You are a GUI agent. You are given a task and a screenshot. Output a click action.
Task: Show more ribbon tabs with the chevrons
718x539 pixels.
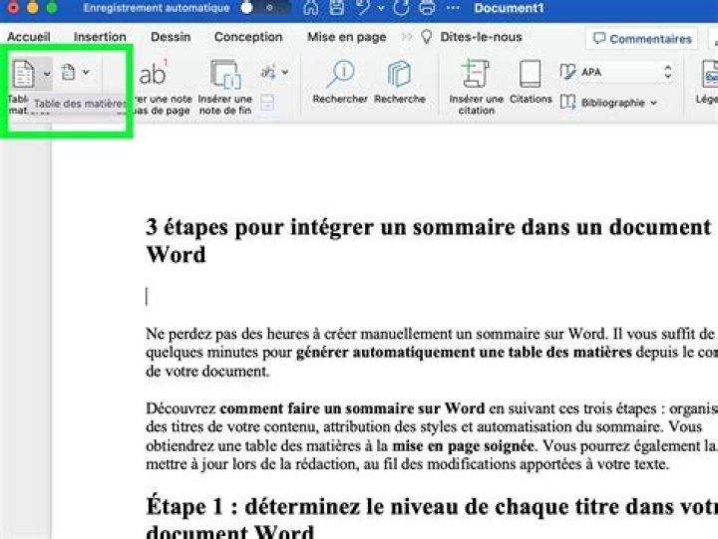coord(407,37)
